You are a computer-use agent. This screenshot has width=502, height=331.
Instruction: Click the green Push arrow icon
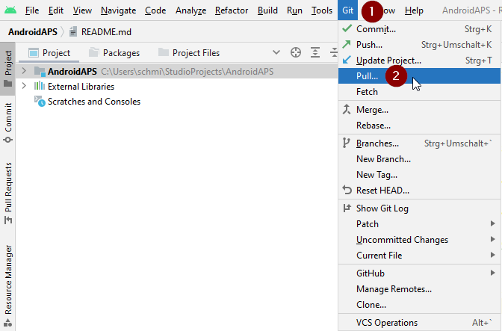[x=347, y=44]
